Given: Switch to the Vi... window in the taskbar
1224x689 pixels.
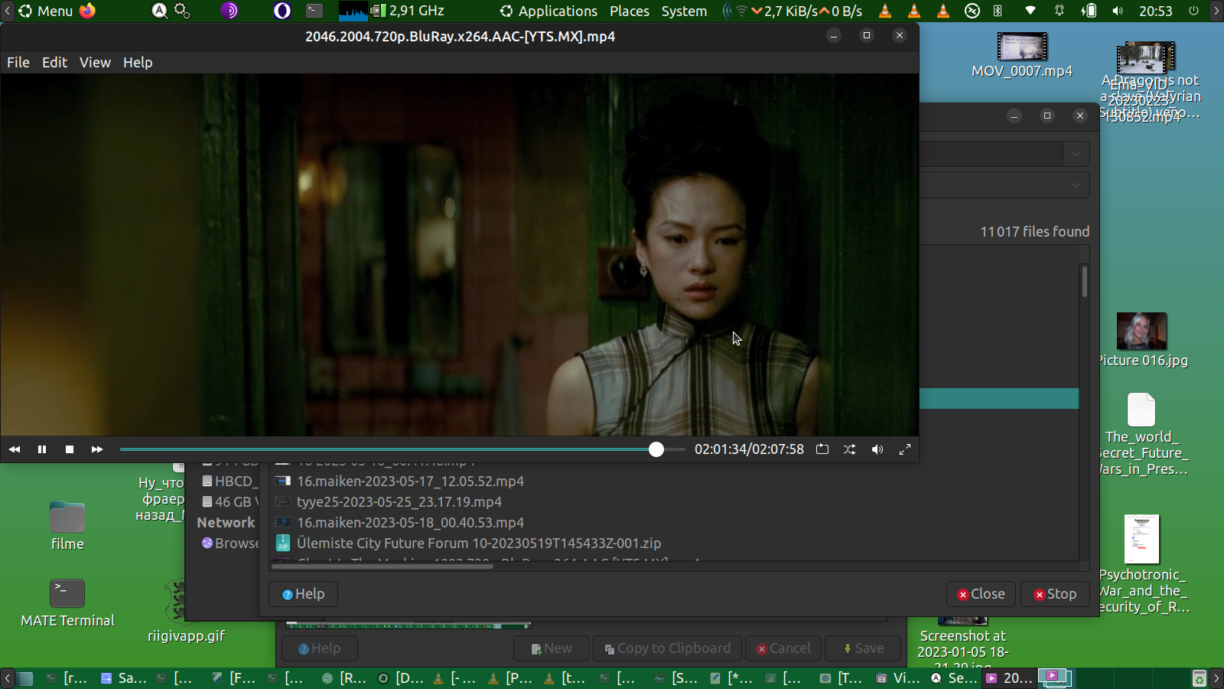Looking at the screenshot, I should pos(897,678).
